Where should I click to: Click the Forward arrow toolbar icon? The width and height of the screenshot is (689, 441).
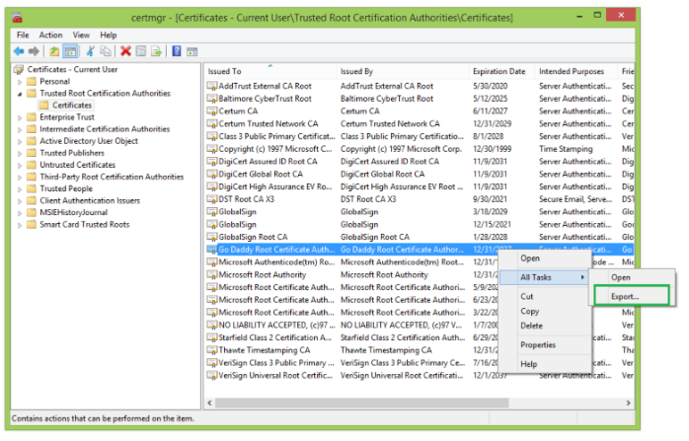(34, 52)
